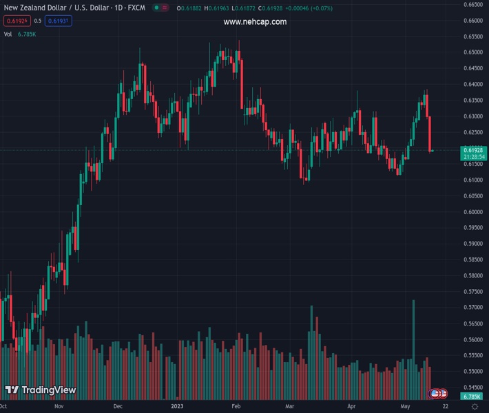Click the current price label 0.61928 on axis
Screen dimensions: 489x413
[x=472, y=150]
